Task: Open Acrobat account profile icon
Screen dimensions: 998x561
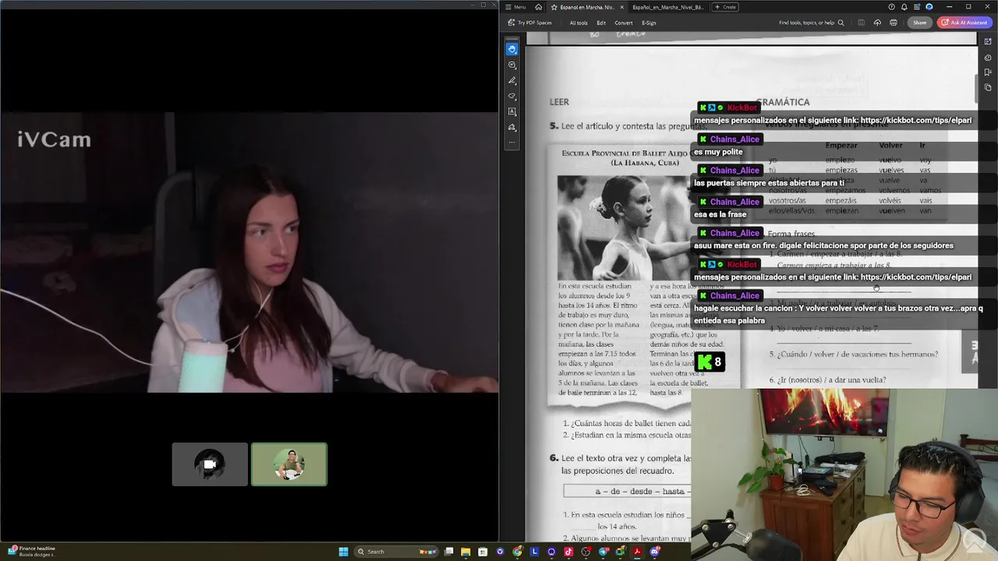Action: click(x=929, y=7)
